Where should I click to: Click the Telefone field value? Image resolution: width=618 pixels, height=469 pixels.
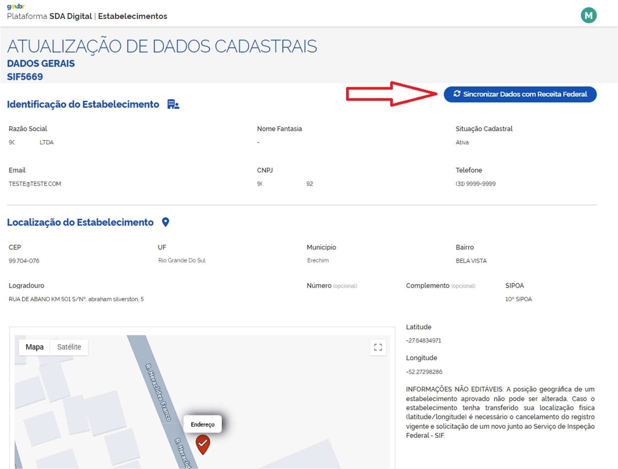[x=475, y=184]
